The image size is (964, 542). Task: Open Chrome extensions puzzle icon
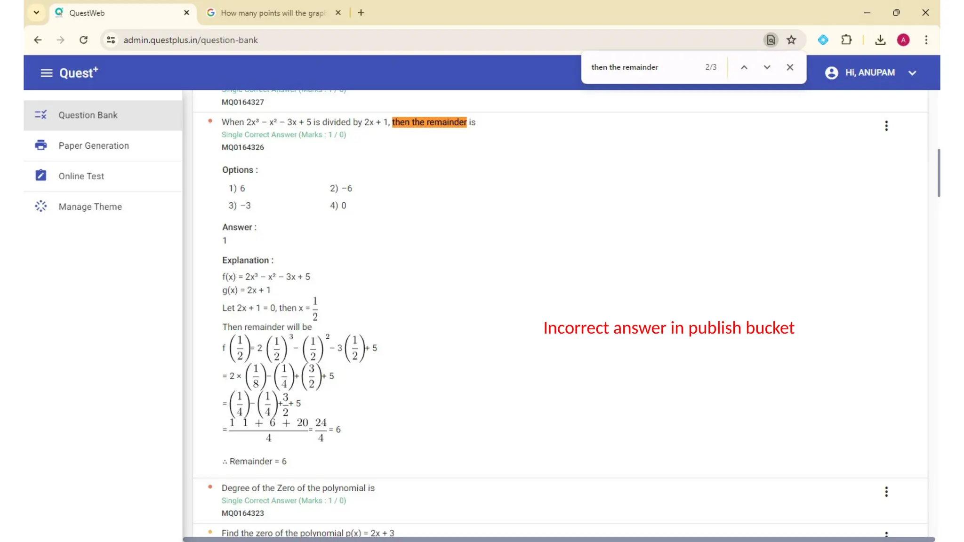pos(846,40)
